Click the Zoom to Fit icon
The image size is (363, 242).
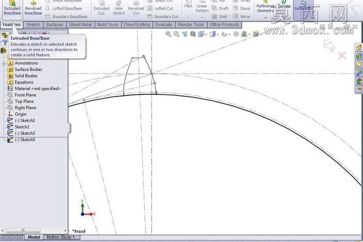click(168, 34)
